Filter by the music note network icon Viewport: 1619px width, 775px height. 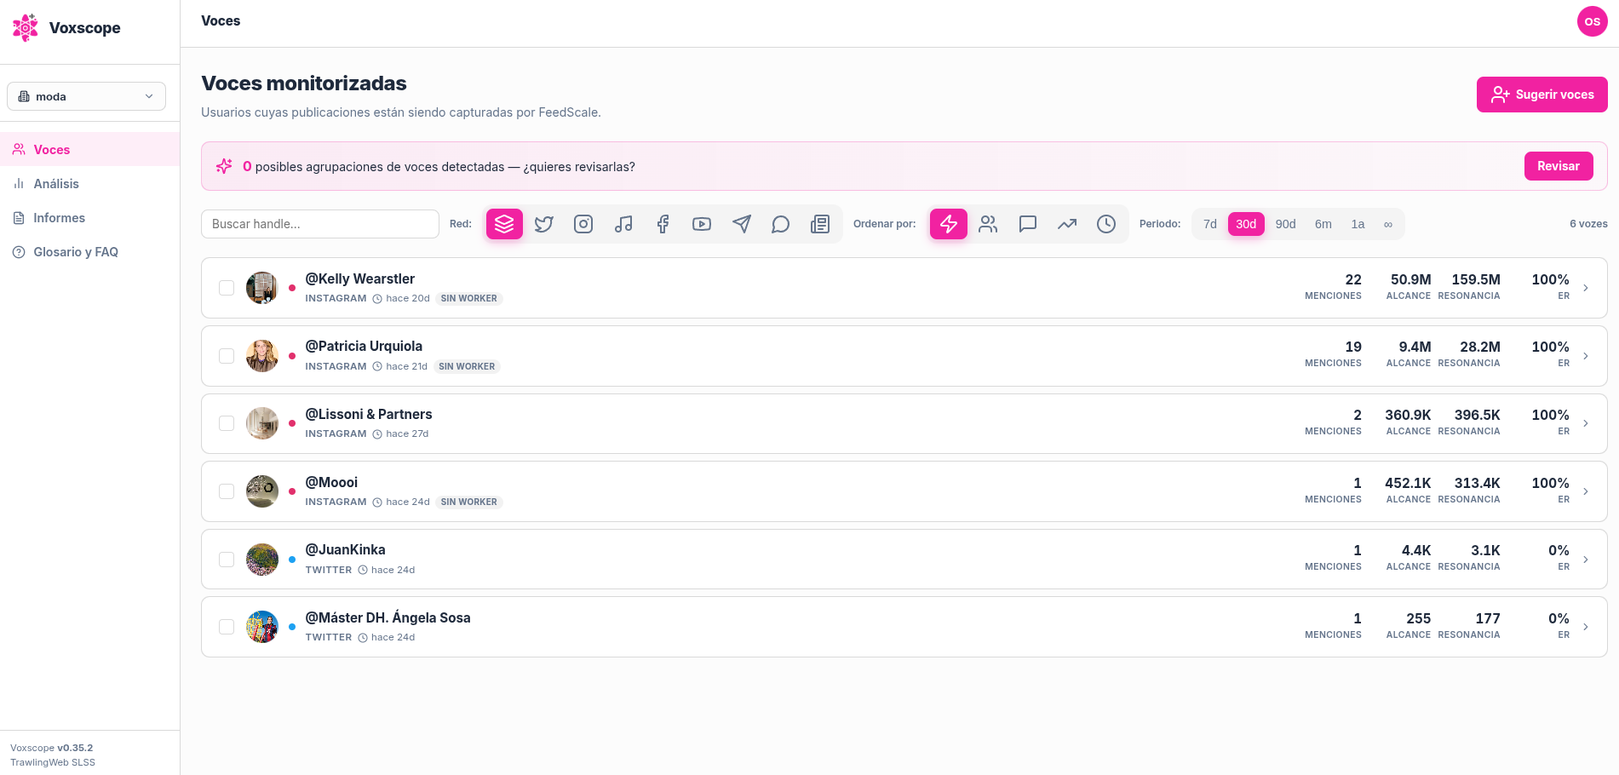coord(623,224)
